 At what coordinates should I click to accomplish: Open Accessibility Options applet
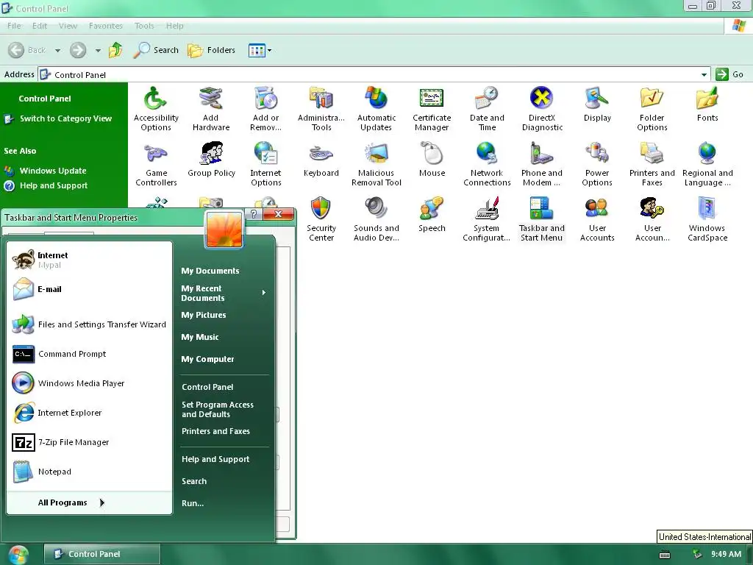tap(156, 109)
